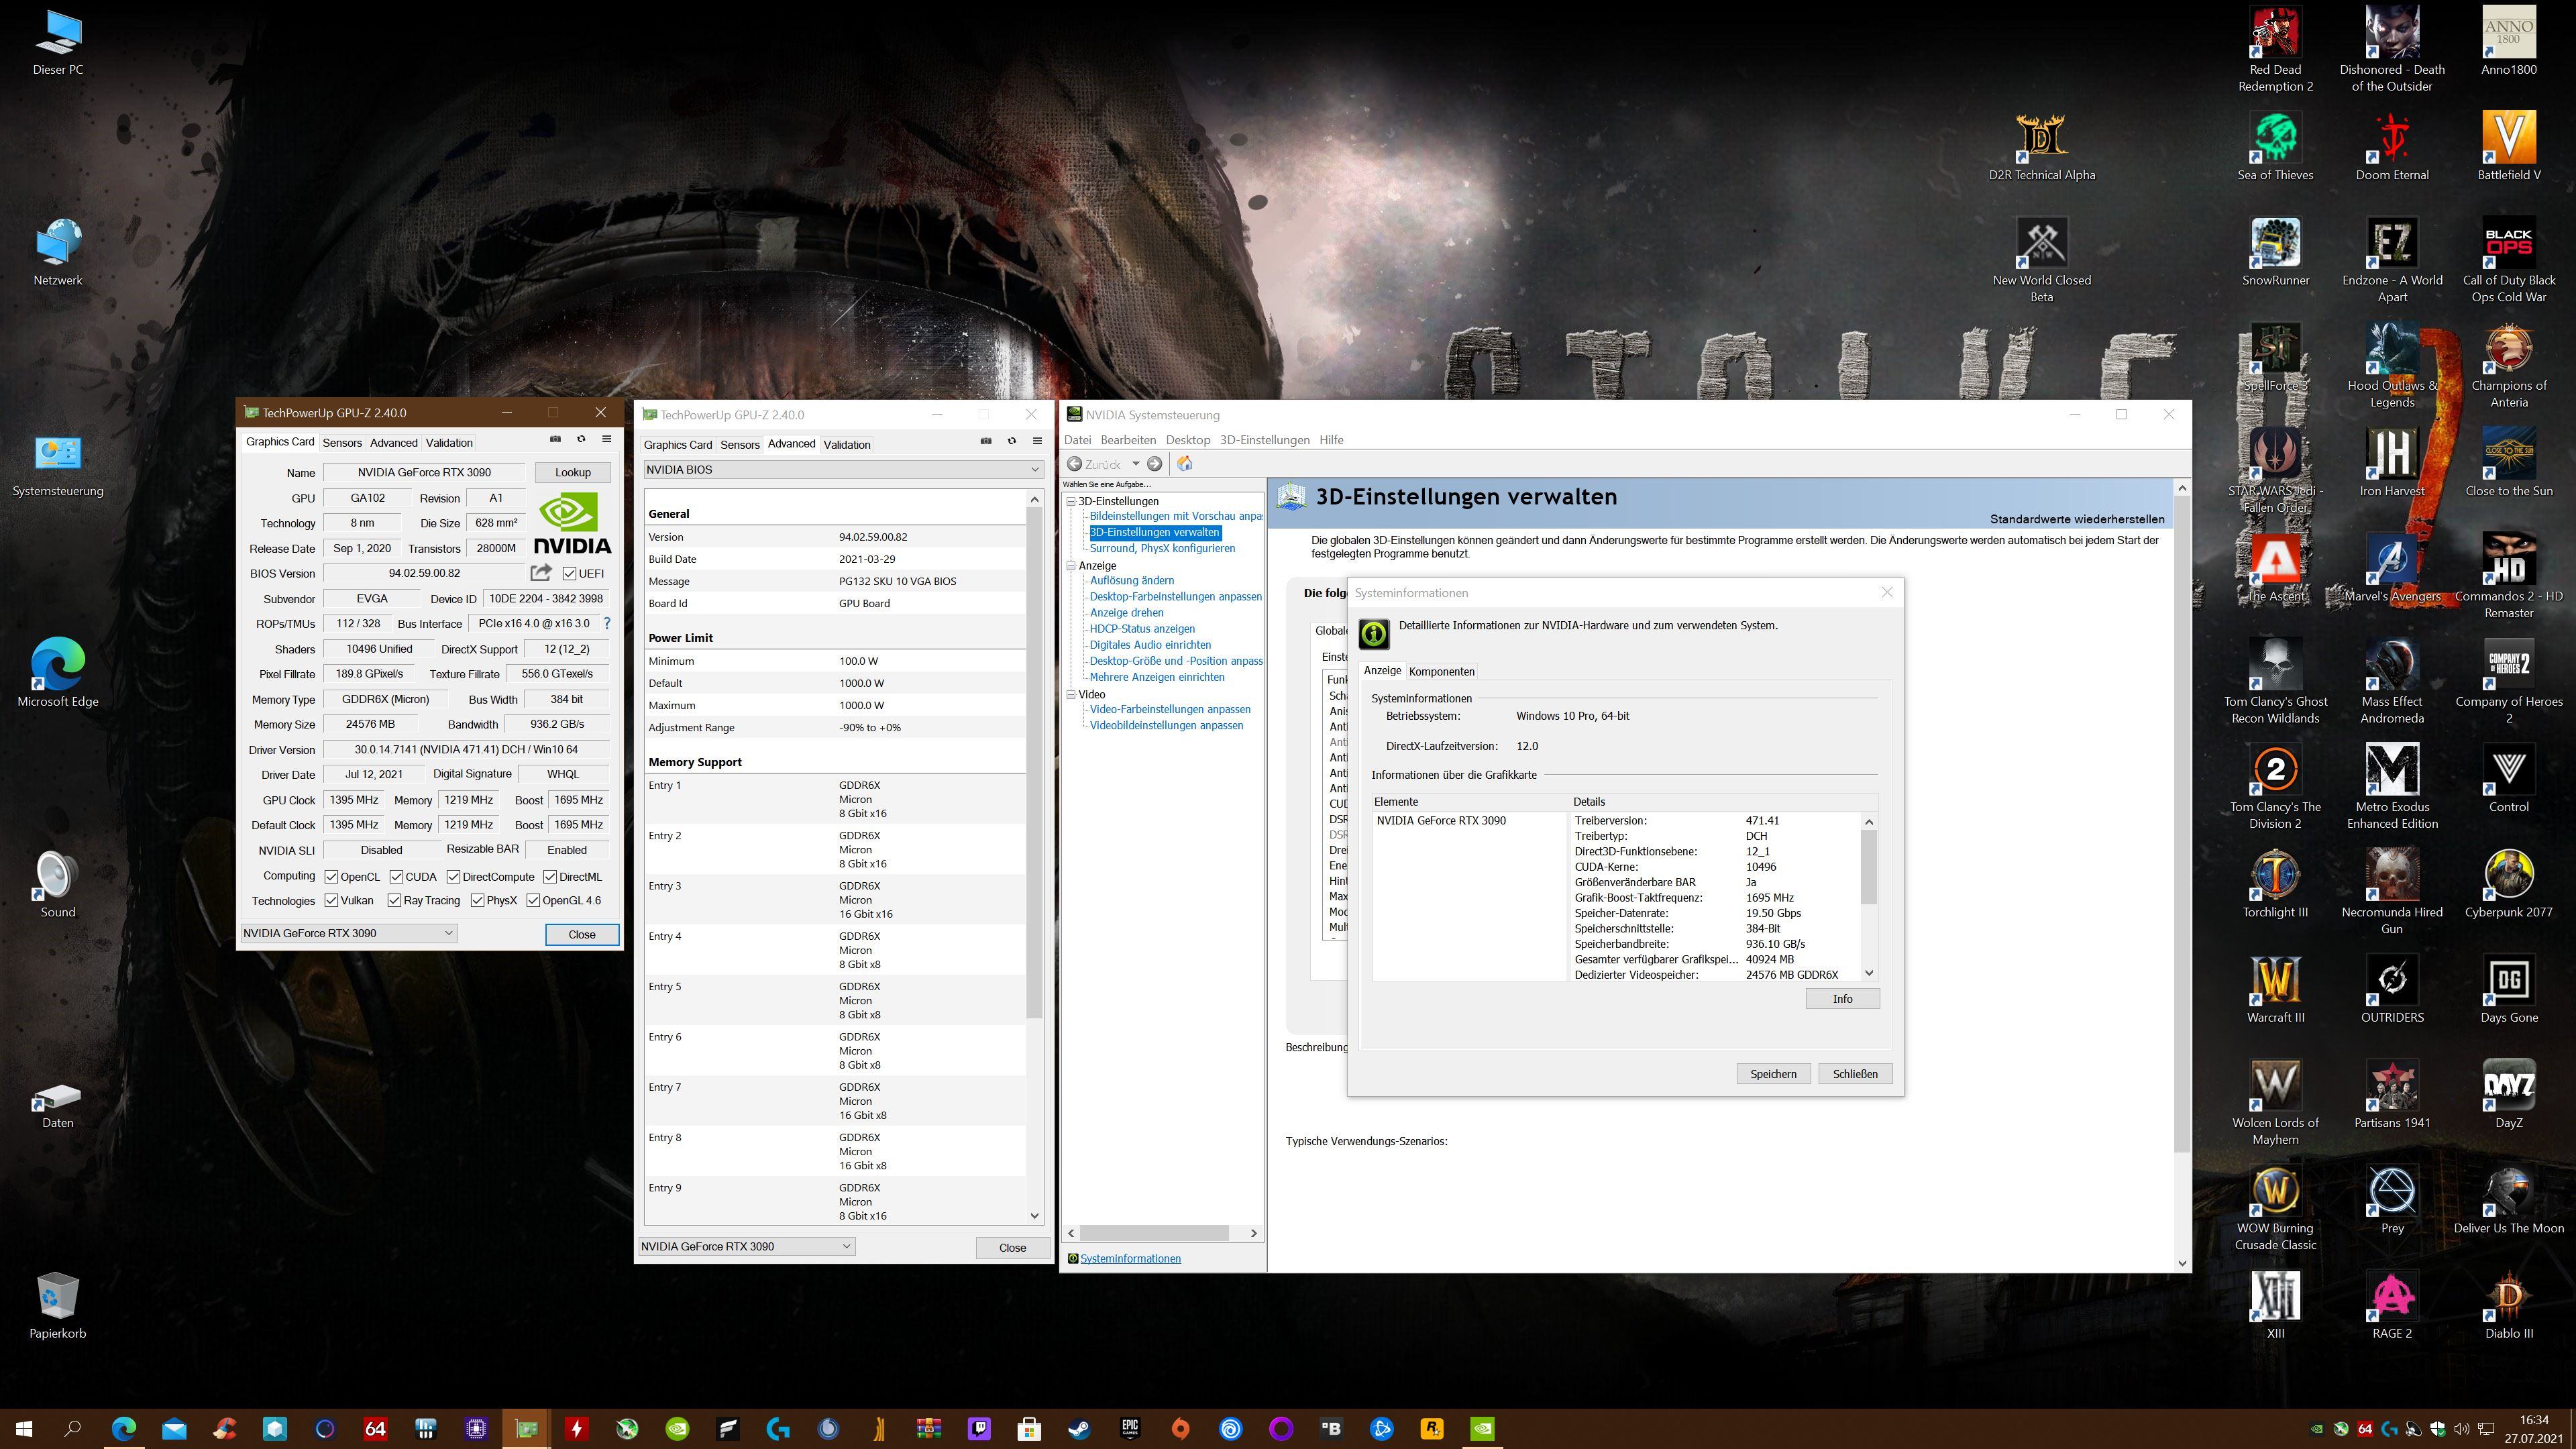Viewport: 2576px width, 1449px height.
Task: Toggle the CUDA checkbox
Action: click(x=396, y=877)
